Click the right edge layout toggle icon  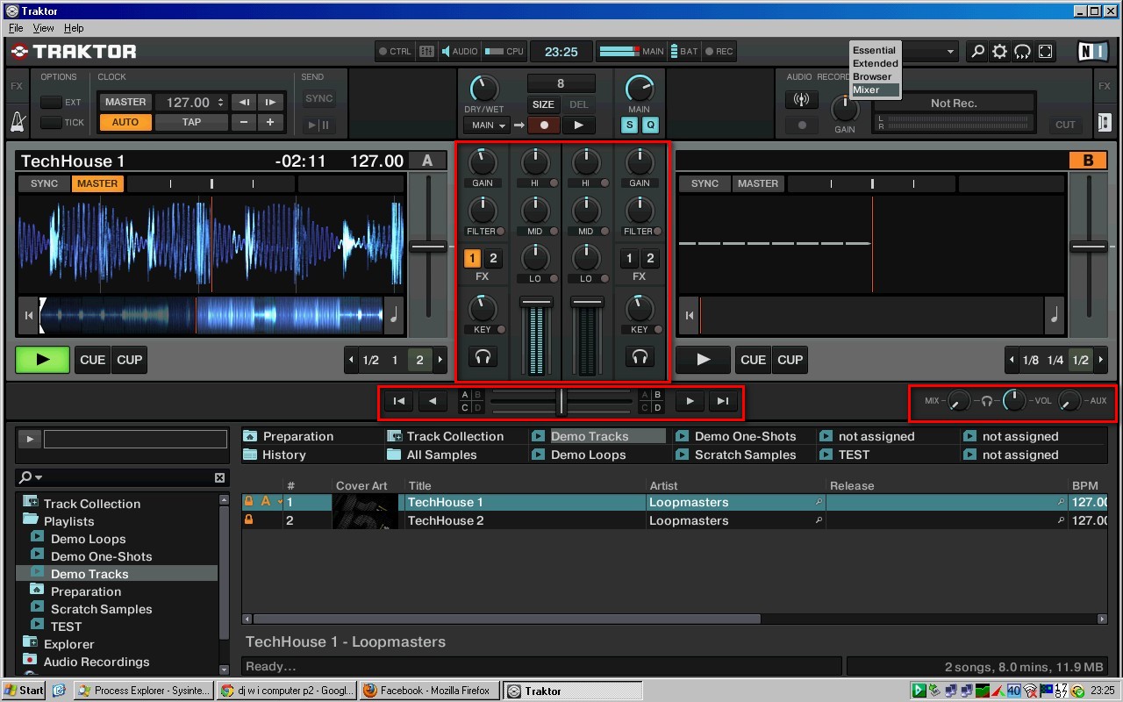point(1105,122)
